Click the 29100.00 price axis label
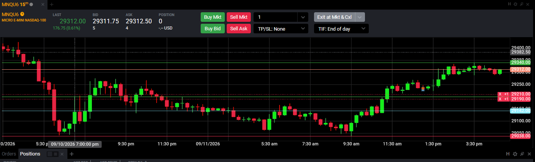The image size is (535, 162). click(x=520, y=121)
